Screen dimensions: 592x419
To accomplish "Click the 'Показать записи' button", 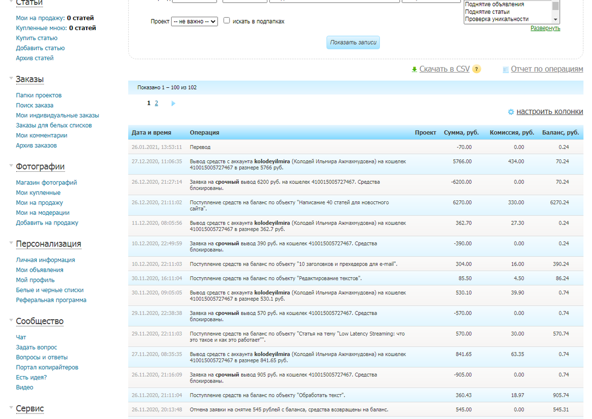I will point(353,42).
